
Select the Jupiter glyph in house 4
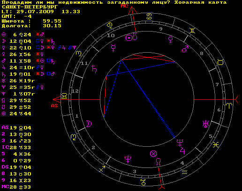(x=182, y=151)
